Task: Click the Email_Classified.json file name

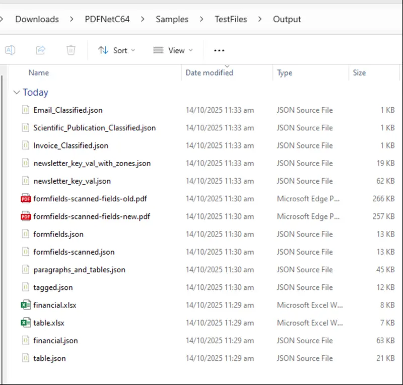Action: pyautogui.click(x=68, y=110)
